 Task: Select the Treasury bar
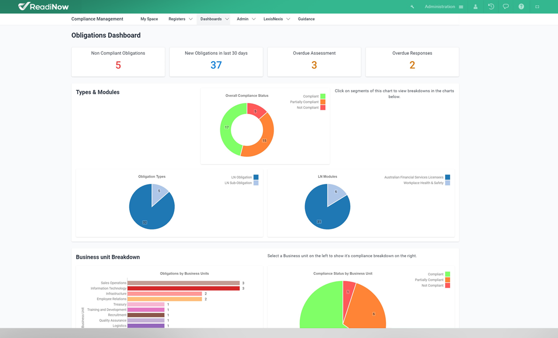pos(146,304)
